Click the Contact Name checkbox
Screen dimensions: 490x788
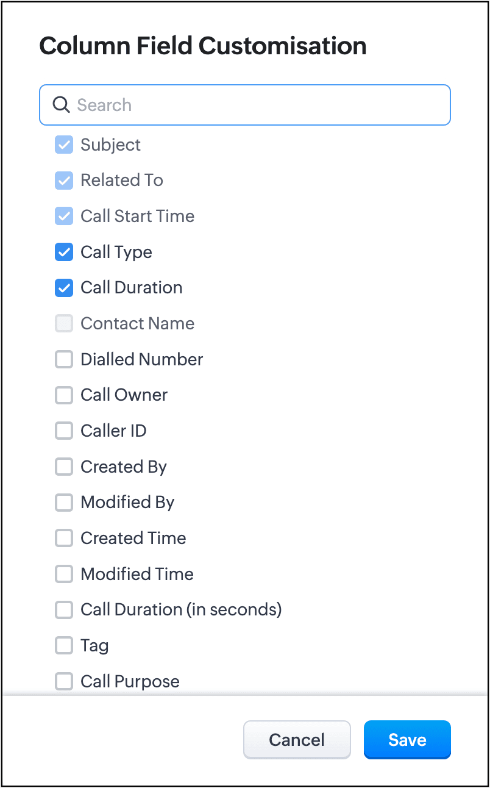(64, 323)
